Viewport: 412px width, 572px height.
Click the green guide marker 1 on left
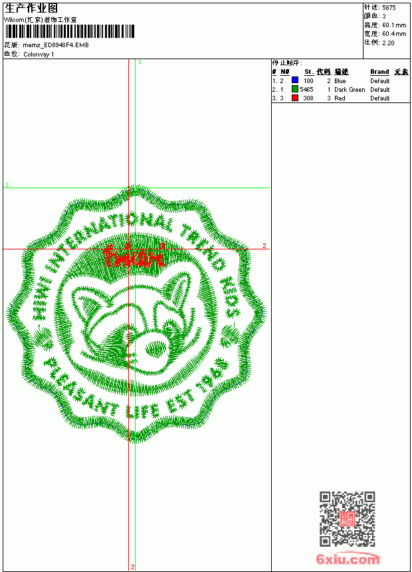(x=7, y=185)
